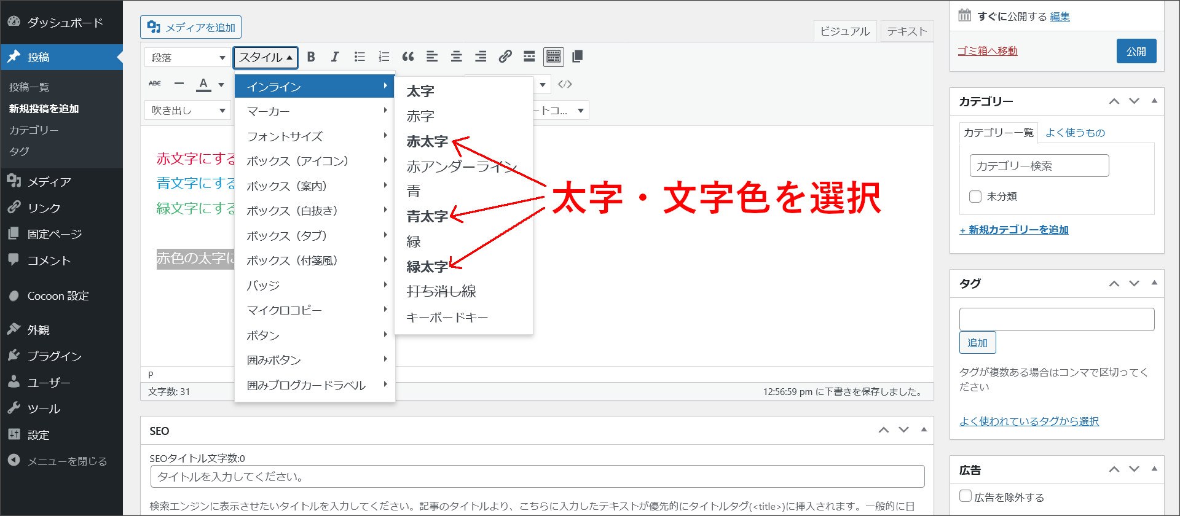The height and width of the screenshot is (516, 1180).
Task: Center align the text
Action: (x=457, y=57)
